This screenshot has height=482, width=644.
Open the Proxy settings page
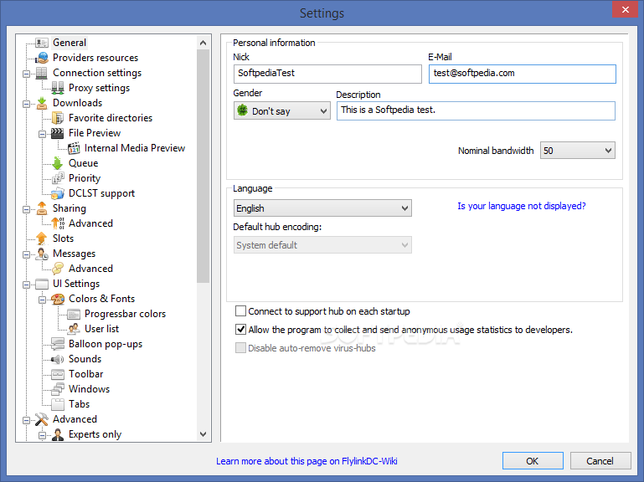[x=99, y=88]
